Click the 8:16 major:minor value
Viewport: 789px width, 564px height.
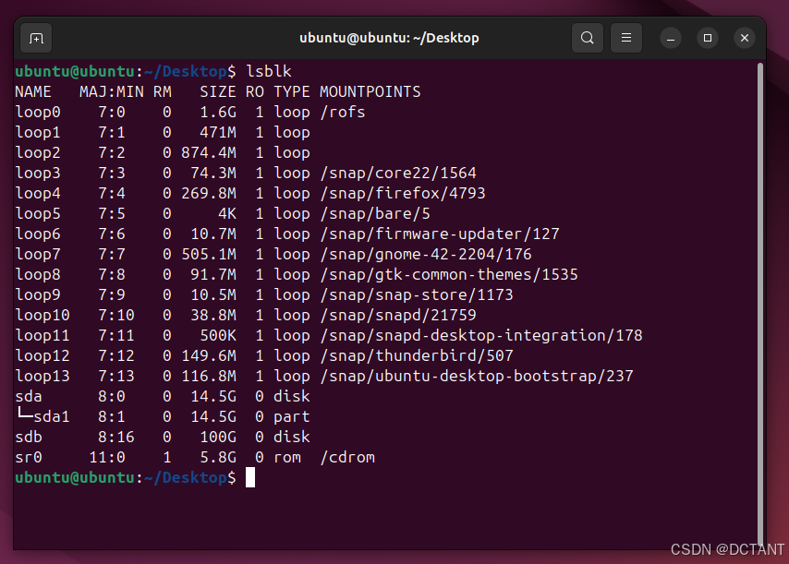[116, 437]
